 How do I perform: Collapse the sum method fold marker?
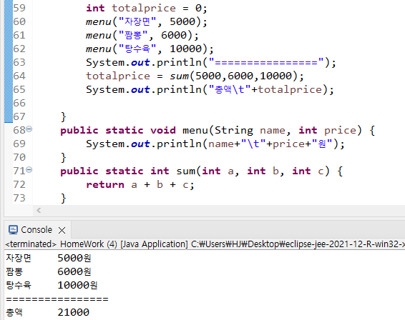(x=29, y=170)
